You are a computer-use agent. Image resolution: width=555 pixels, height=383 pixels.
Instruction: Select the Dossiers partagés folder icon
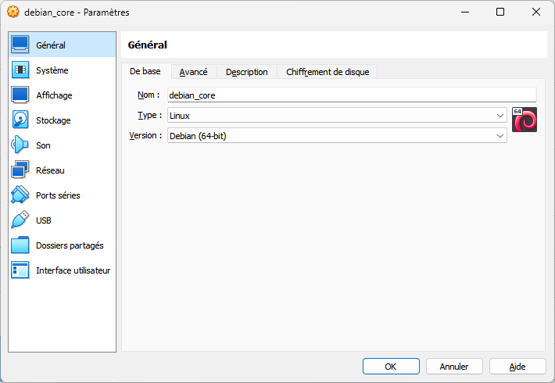20,245
